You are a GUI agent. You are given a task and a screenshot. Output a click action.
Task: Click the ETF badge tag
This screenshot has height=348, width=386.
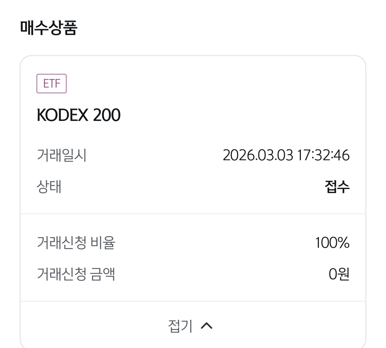51,84
